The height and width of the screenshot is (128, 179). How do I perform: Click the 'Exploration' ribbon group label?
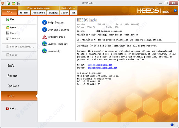coord(68,8)
